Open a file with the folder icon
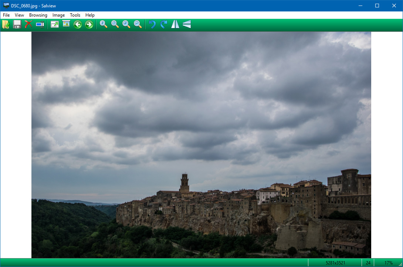The image size is (403, 267). (x=6, y=25)
